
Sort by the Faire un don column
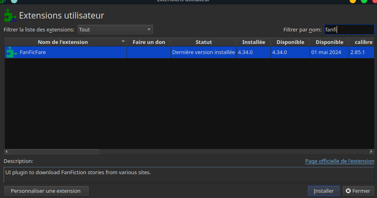pyautogui.click(x=149, y=42)
